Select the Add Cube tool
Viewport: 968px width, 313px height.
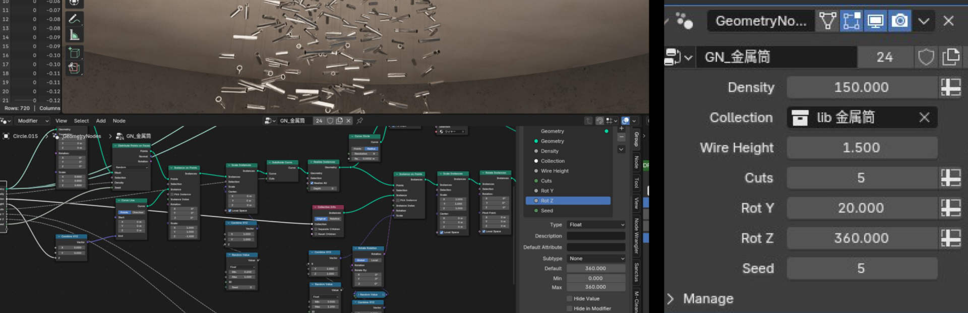coord(74,52)
